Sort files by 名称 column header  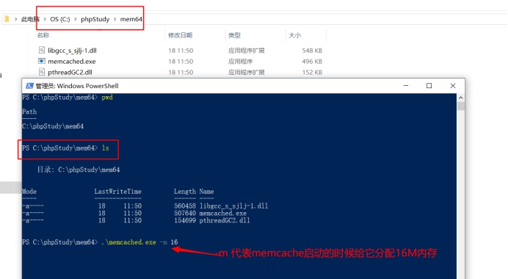43,35
